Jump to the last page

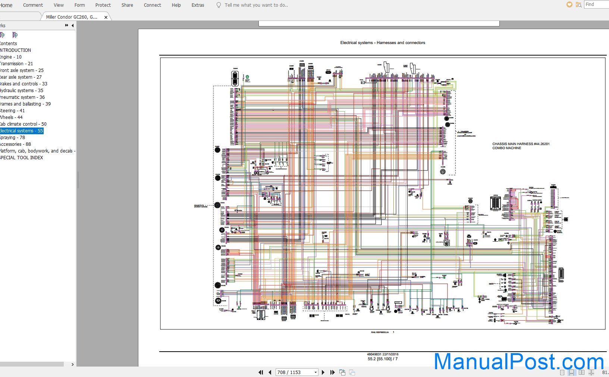click(332, 372)
